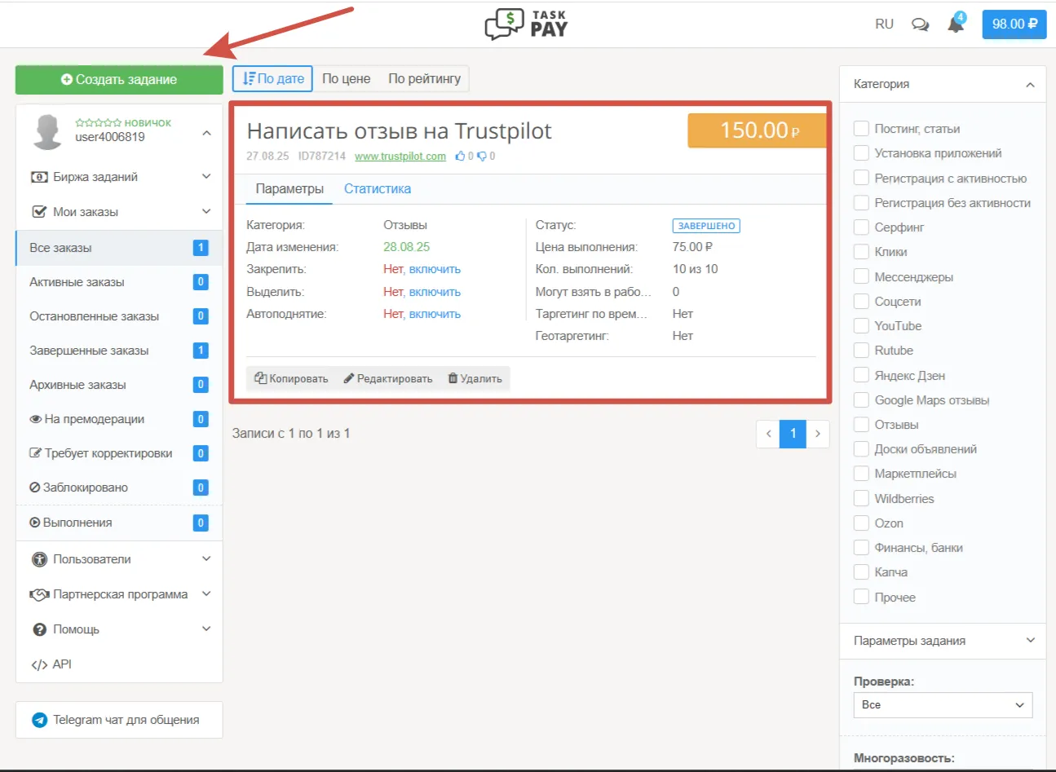Viewport: 1056px width, 772px height.
Task: Click the Telegram icon in chat box
Action: 39,720
